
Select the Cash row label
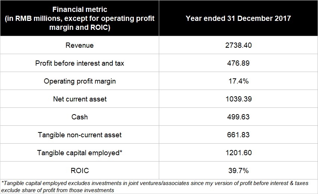click(79, 117)
